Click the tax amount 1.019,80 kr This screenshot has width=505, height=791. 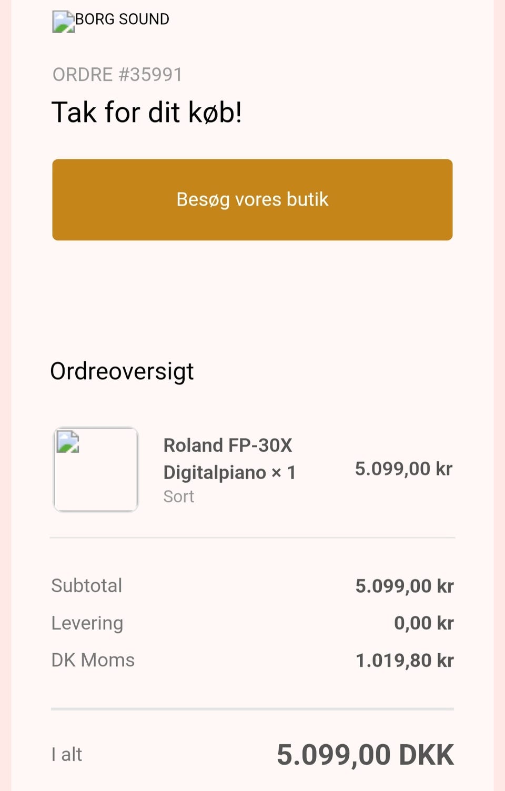[x=404, y=660]
